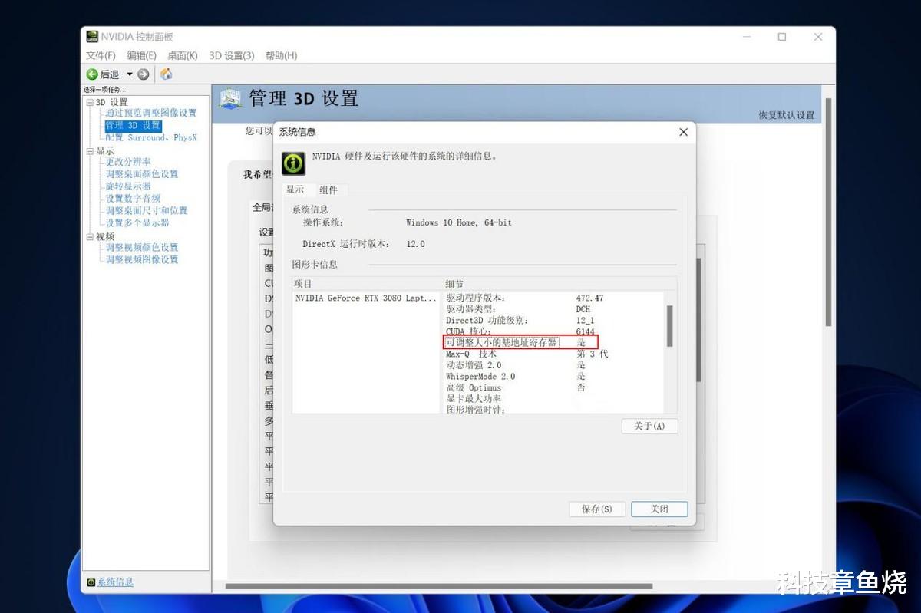This screenshot has height=613, width=921.
Task: Click the Forward navigation arrow icon
Action: 143,74
